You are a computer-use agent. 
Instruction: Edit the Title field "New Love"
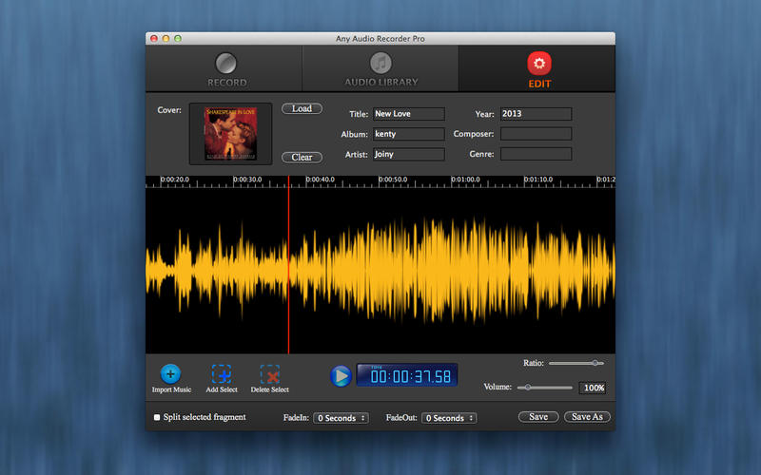pos(409,114)
